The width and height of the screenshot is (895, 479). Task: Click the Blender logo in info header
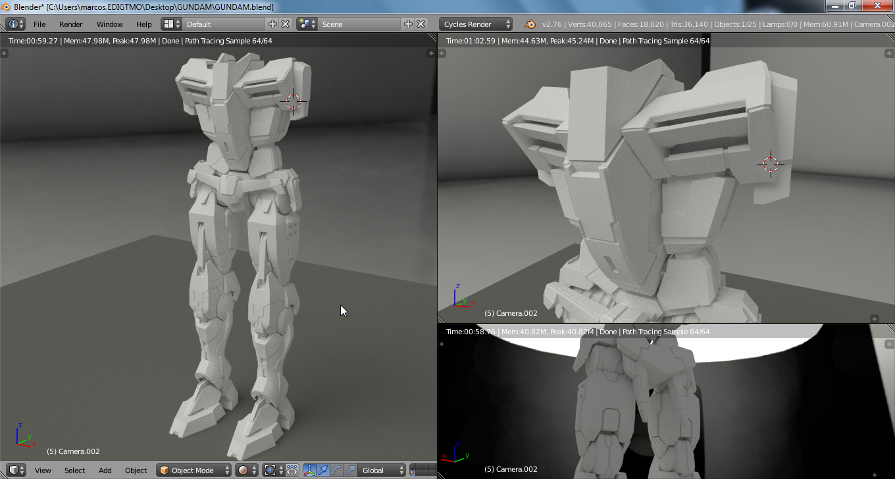click(530, 24)
